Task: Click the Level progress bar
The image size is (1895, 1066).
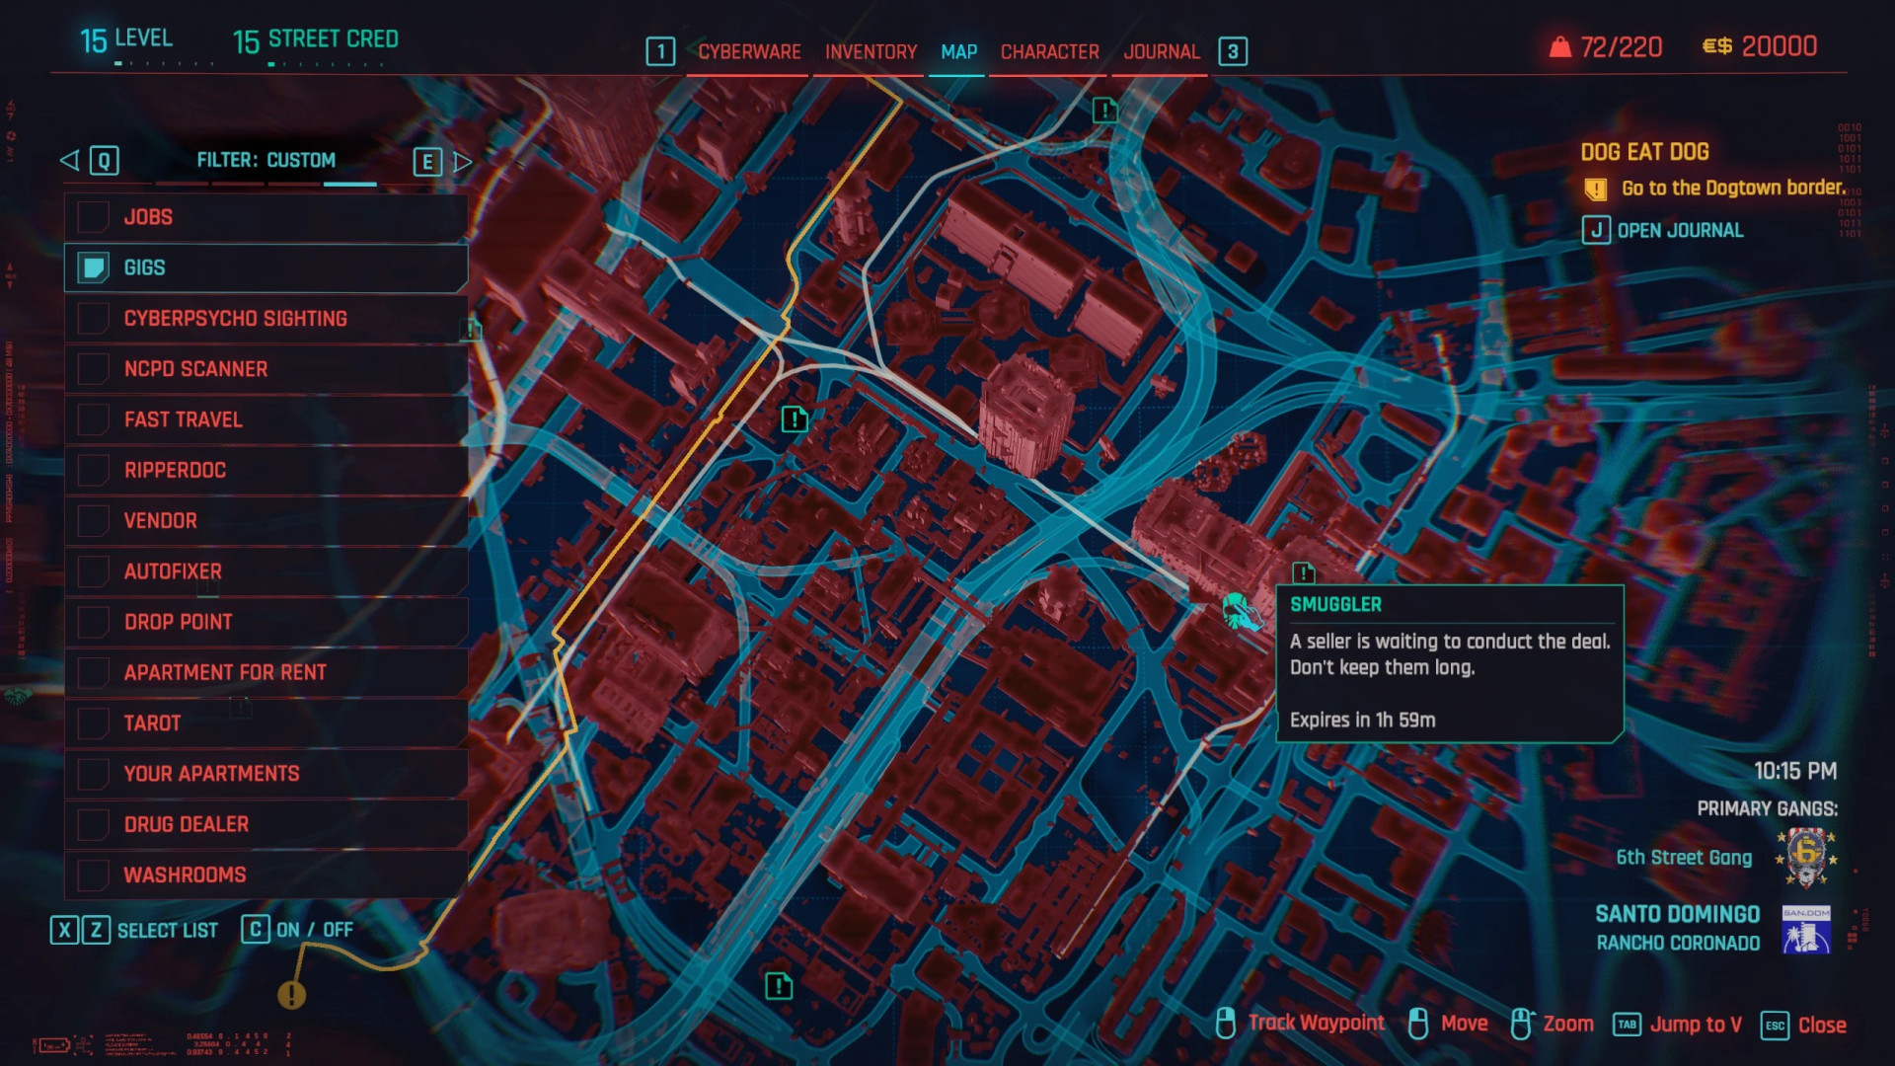Action: [x=165, y=64]
